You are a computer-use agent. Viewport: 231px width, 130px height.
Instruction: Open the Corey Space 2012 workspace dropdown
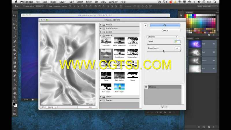(x=207, y=6)
